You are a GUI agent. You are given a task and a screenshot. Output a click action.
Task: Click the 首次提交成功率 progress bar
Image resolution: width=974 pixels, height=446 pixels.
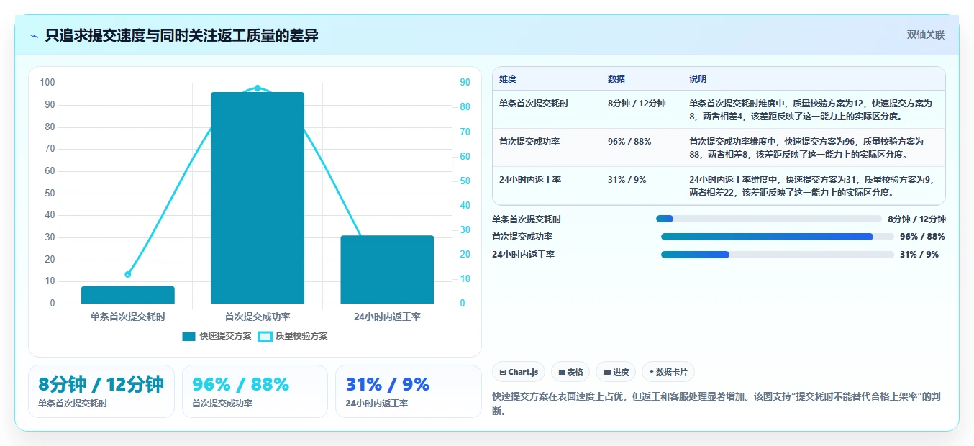click(x=777, y=237)
